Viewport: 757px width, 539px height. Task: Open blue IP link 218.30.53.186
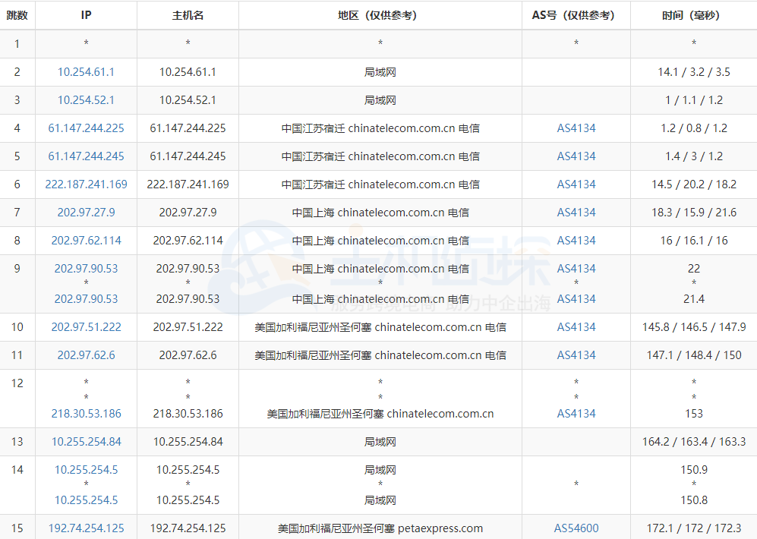[x=86, y=414]
